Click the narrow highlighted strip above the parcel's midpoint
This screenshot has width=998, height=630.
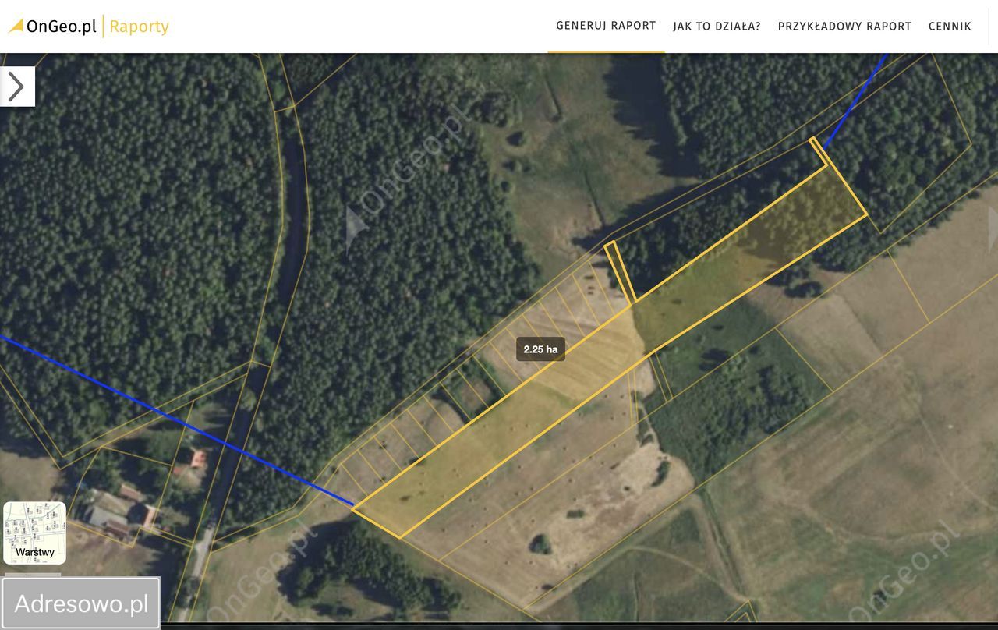coord(621,271)
